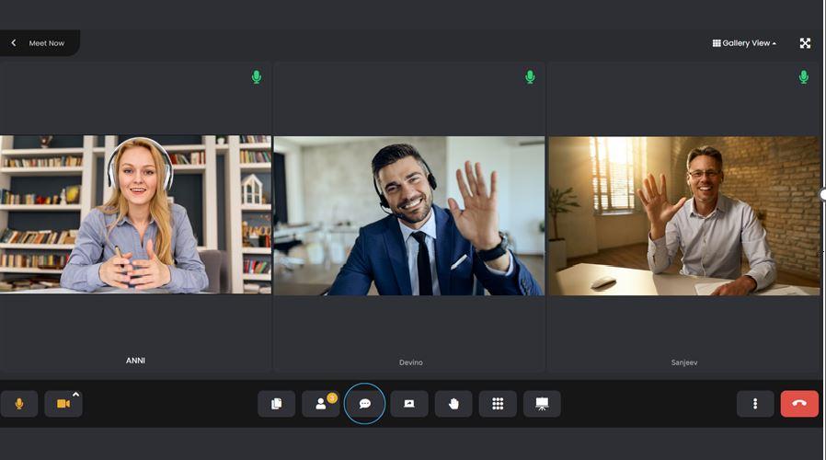Image resolution: width=826 pixels, height=460 pixels.
Task: Select Devino's video tile
Action: click(408, 216)
